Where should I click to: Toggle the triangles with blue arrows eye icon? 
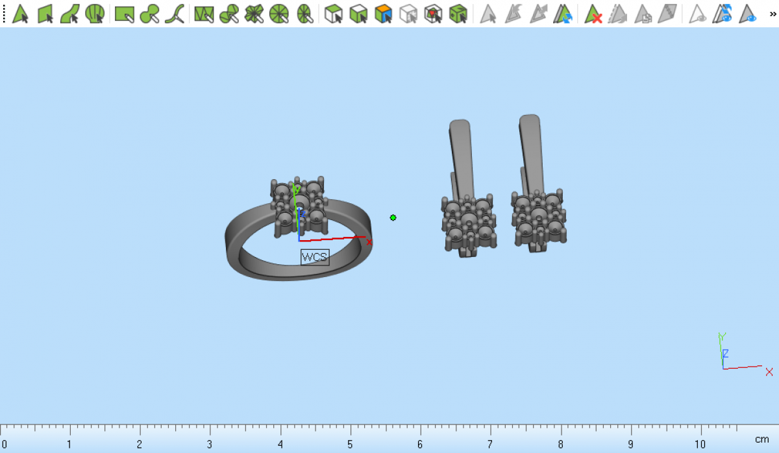(x=723, y=13)
